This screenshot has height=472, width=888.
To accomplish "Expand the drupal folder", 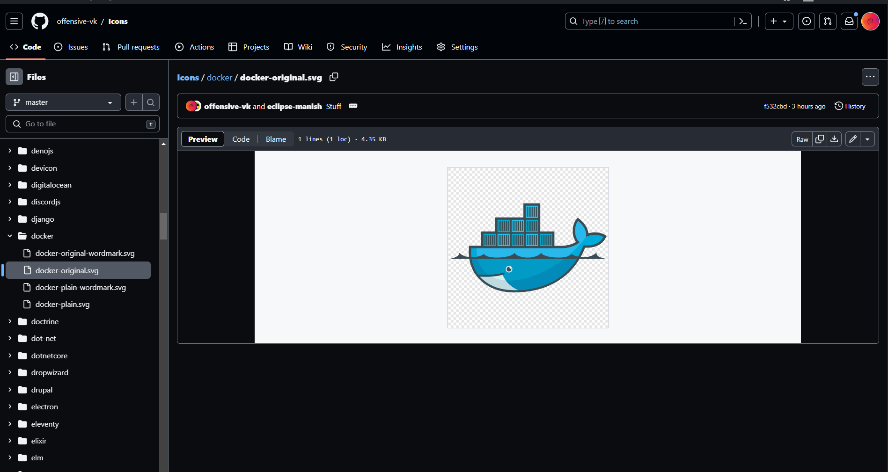I will coord(10,390).
